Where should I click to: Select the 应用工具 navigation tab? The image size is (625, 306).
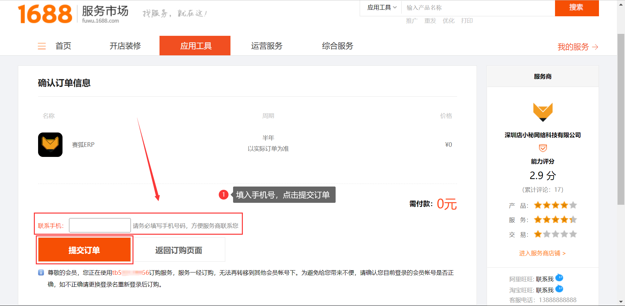[x=195, y=46]
